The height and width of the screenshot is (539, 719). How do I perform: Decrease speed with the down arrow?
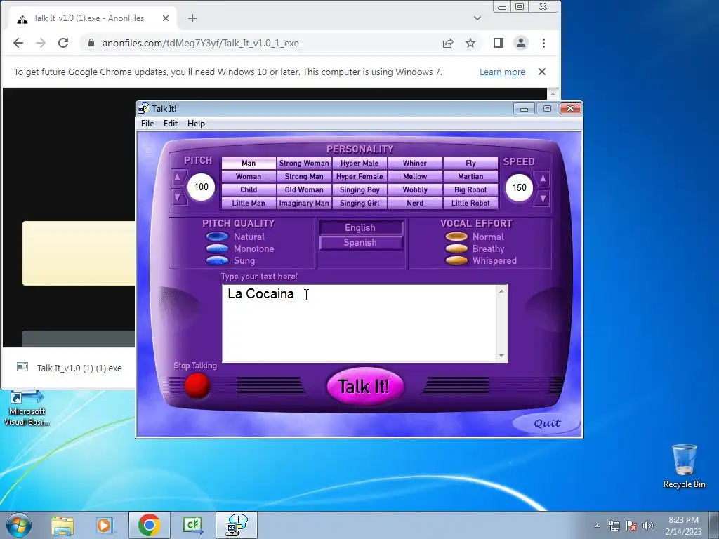[x=543, y=199]
